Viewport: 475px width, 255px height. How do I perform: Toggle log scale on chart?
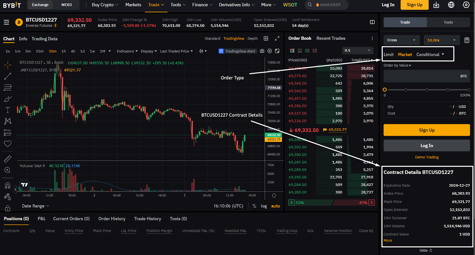point(264,206)
